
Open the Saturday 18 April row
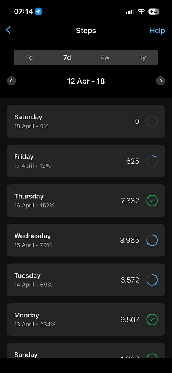86,121
